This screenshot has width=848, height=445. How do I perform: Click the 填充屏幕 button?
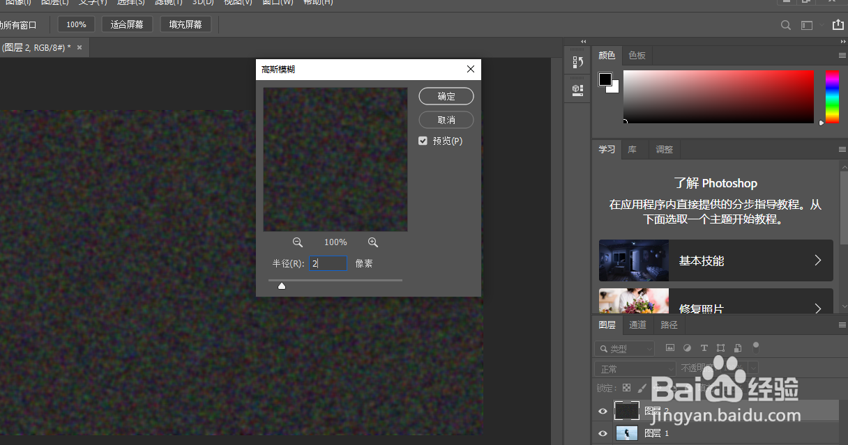click(x=185, y=24)
